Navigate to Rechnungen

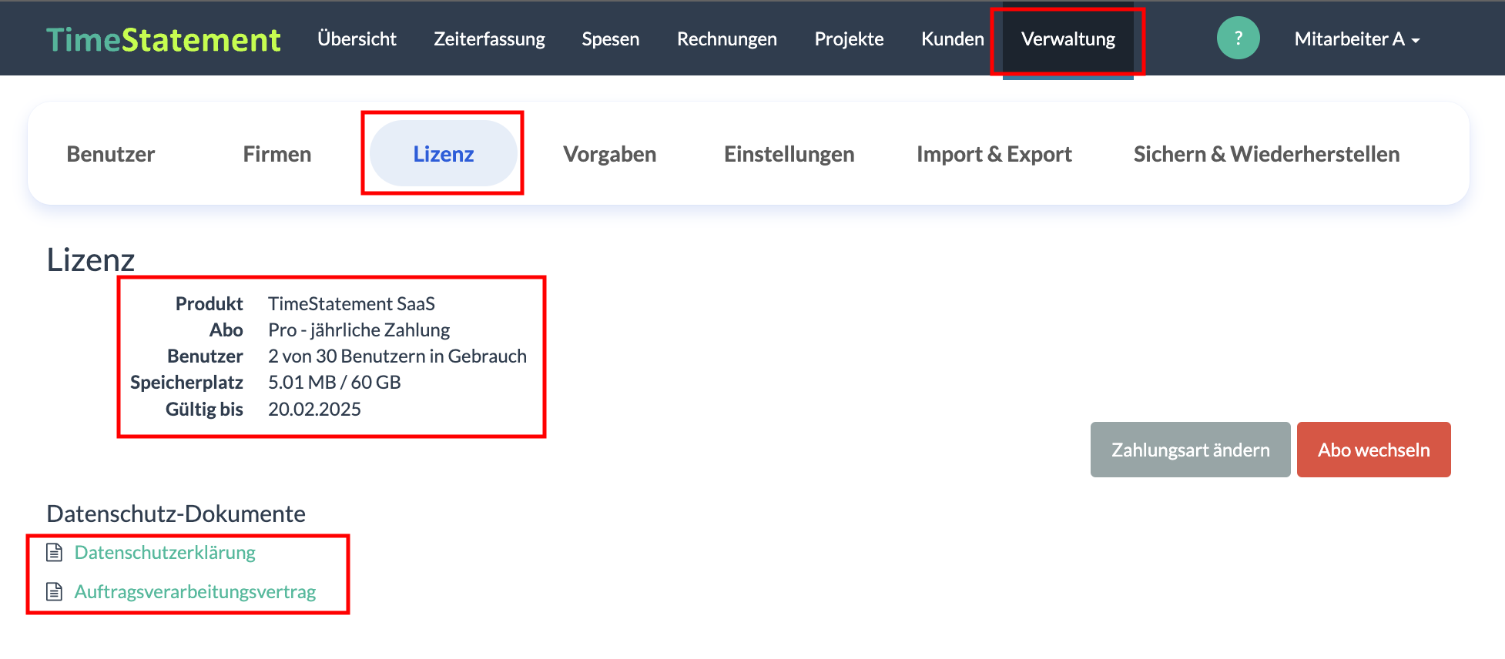(727, 39)
